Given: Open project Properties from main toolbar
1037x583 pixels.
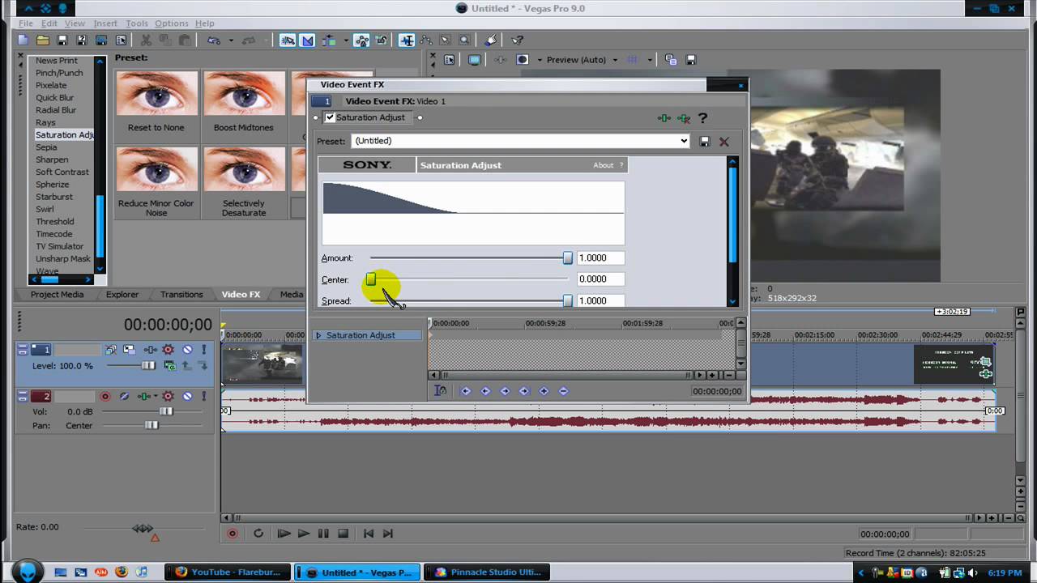Looking at the screenshot, I should (x=121, y=40).
